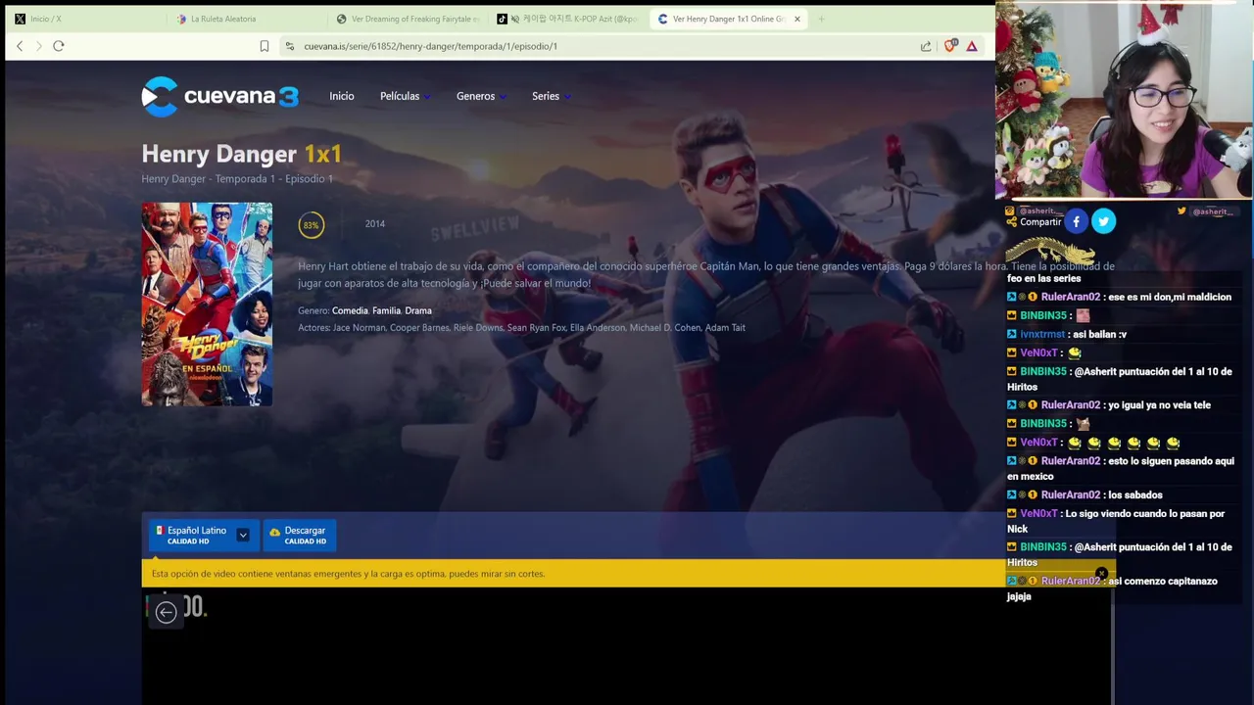Open the Brave Shields lion icon

(949, 46)
